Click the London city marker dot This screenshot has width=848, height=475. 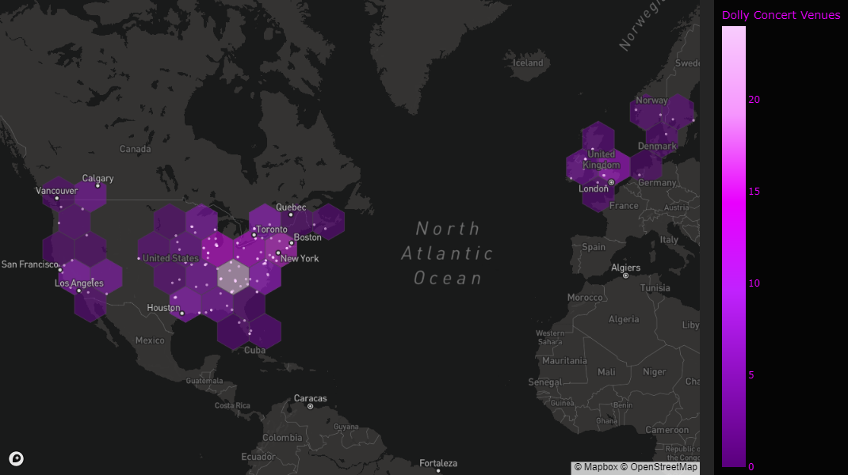[x=609, y=182]
